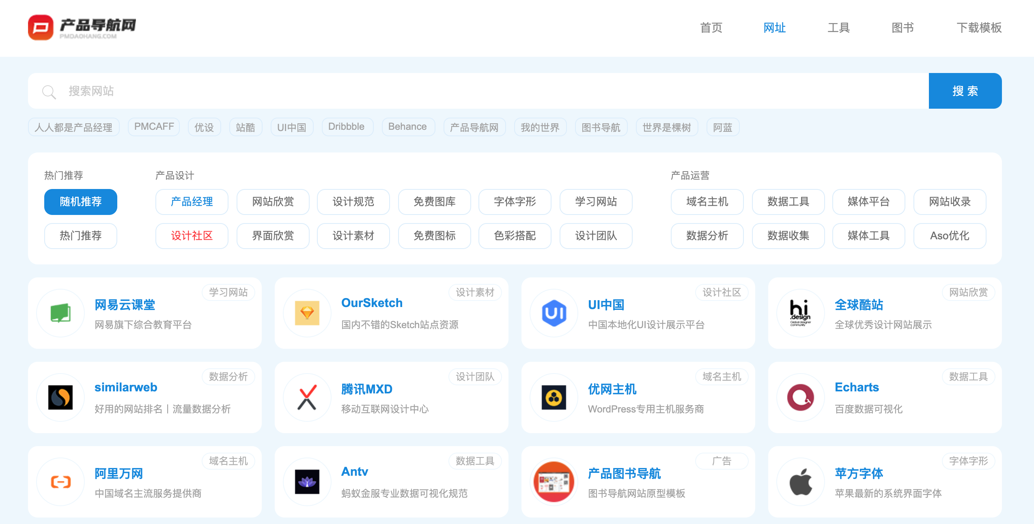Click the 产品导航网 logo icon
The width and height of the screenshot is (1034, 524).
pyautogui.click(x=41, y=28)
